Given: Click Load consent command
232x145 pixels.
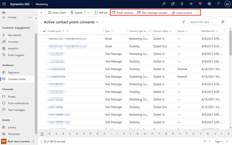Looking at the screenshot, I should [x=182, y=13].
